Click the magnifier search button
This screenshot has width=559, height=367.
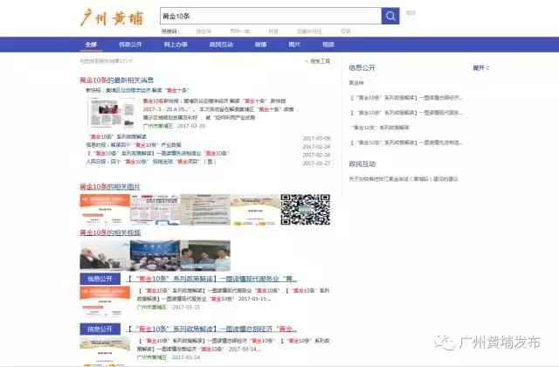(389, 17)
